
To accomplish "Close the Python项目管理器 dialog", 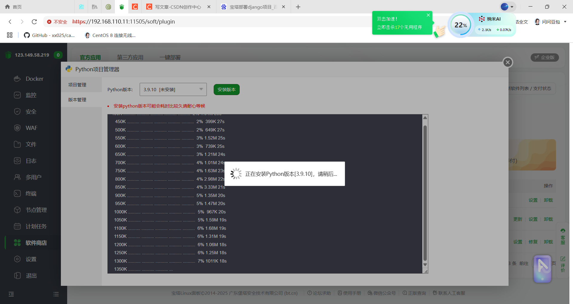I will 508,62.
